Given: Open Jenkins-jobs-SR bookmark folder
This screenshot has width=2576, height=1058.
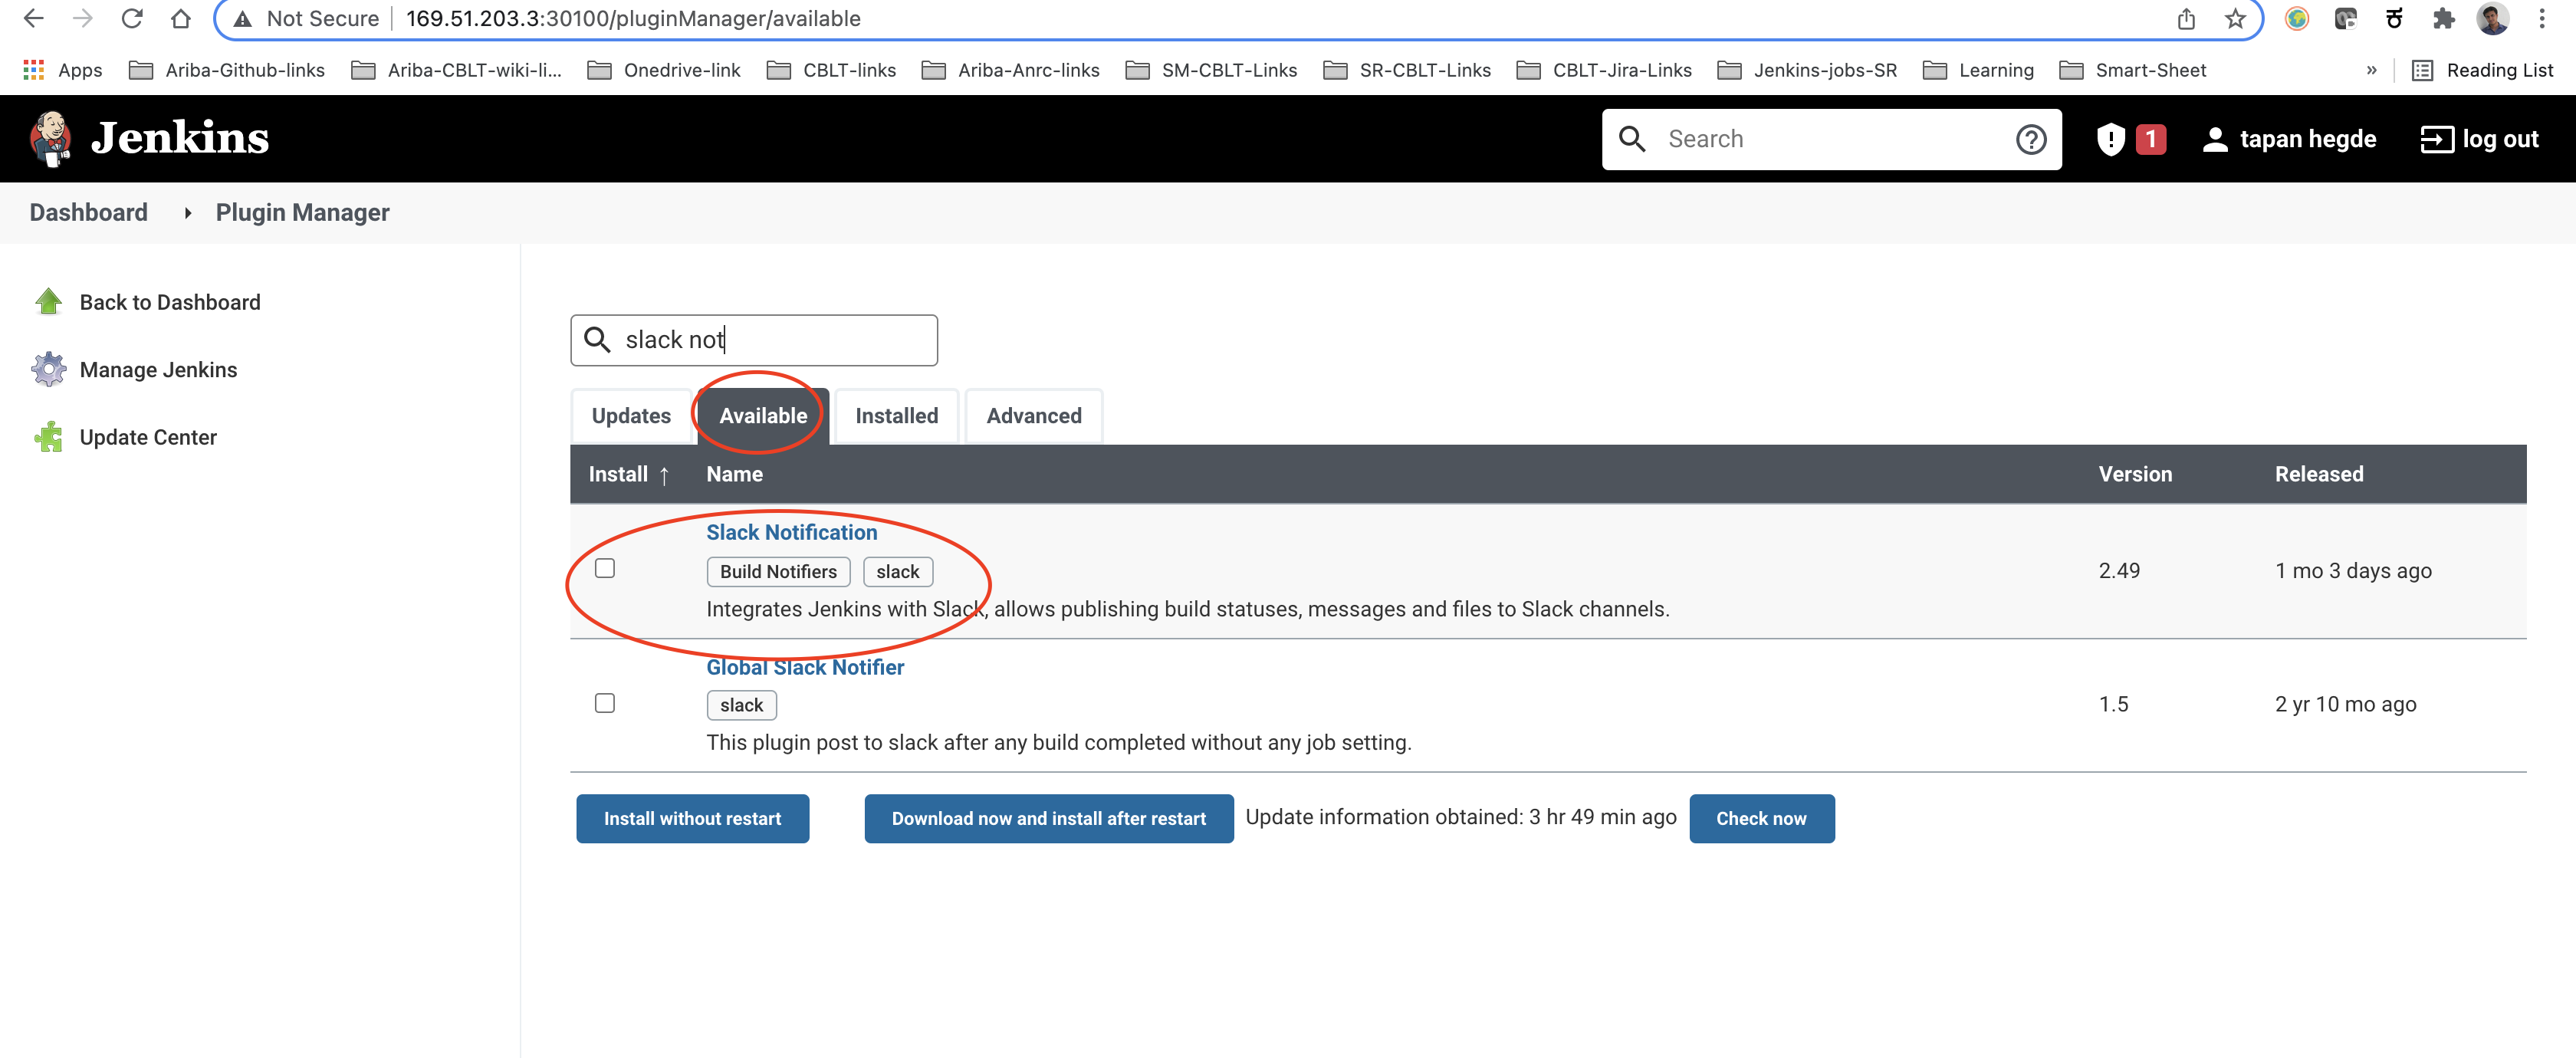Looking at the screenshot, I should coord(1807,70).
